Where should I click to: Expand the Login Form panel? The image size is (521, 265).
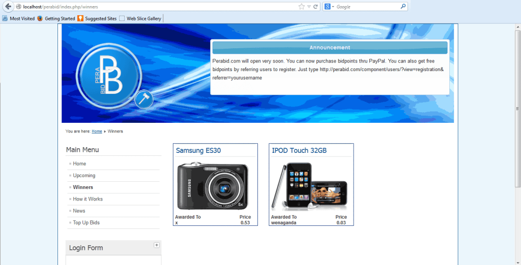point(157,245)
